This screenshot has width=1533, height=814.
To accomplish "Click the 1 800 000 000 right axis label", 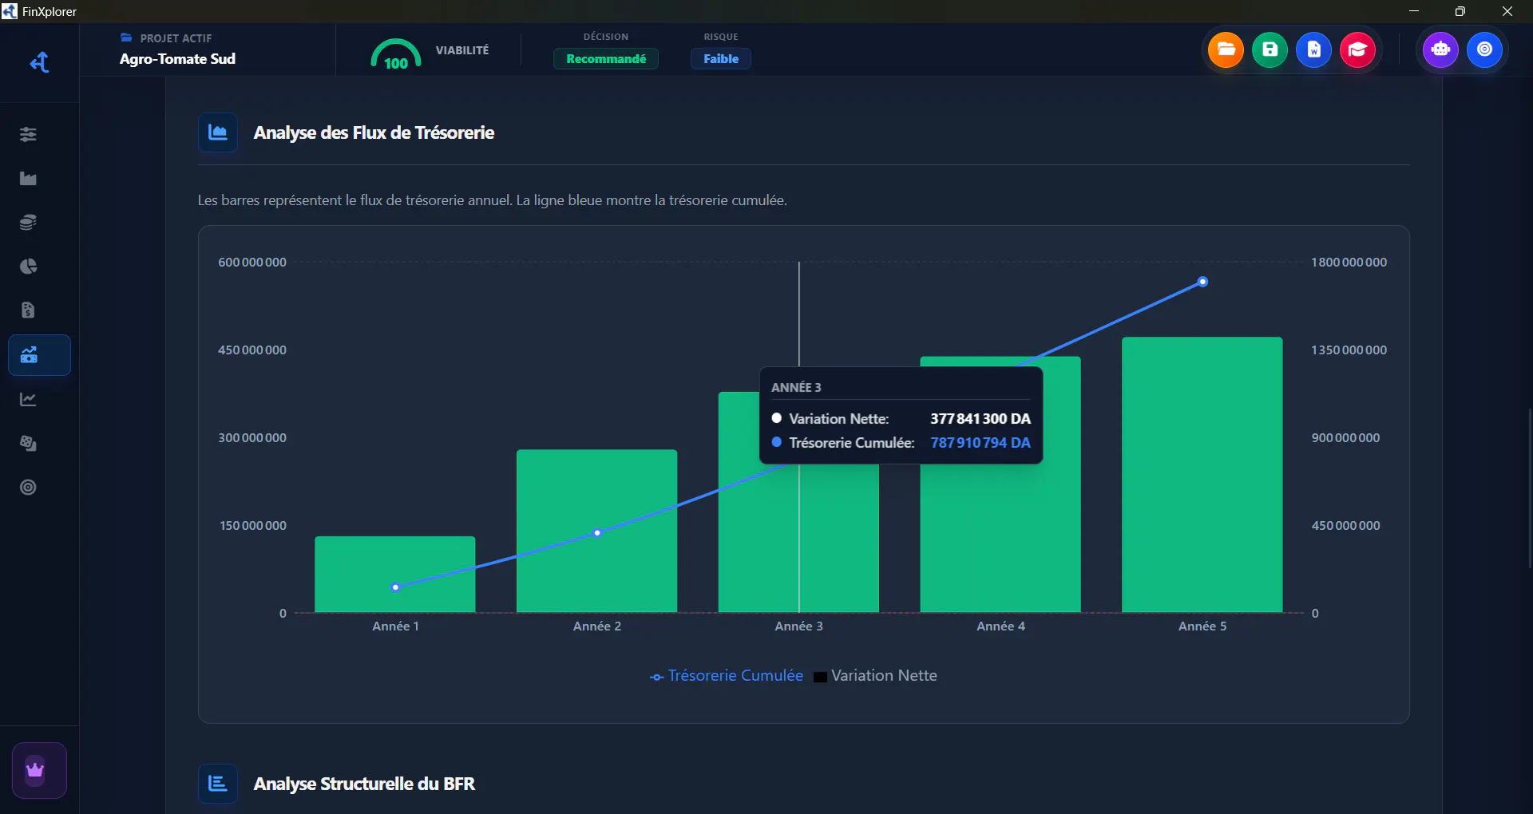I will pyautogui.click(x=1349, y=263).
